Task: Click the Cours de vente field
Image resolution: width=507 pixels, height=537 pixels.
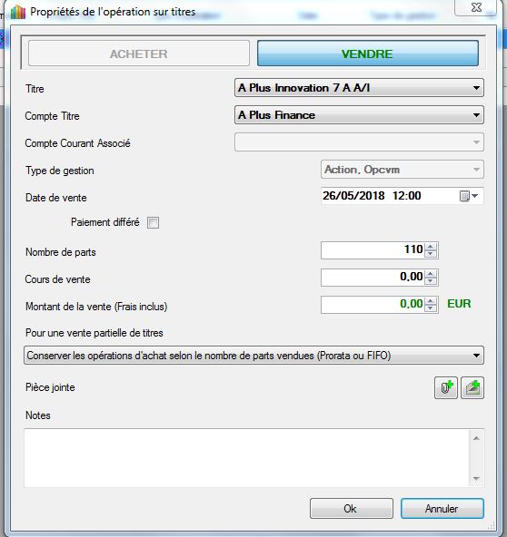Action: coord(373,277)
